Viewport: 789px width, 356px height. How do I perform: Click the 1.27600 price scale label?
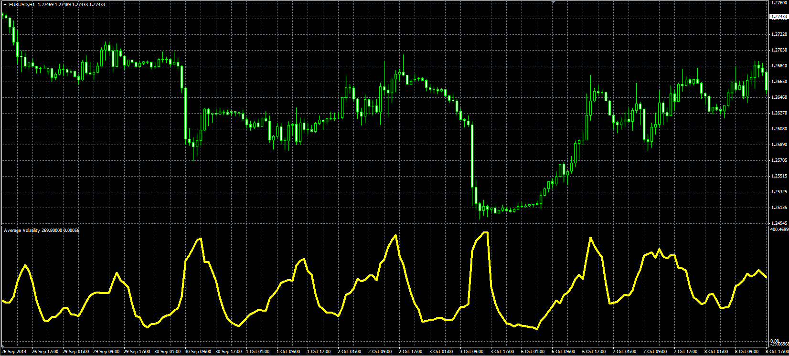779,3
